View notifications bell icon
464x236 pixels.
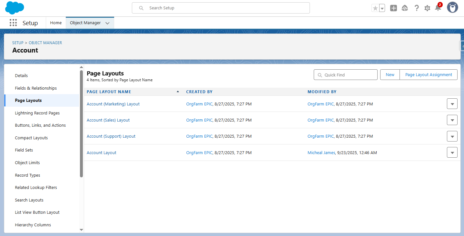coord(438,8)
